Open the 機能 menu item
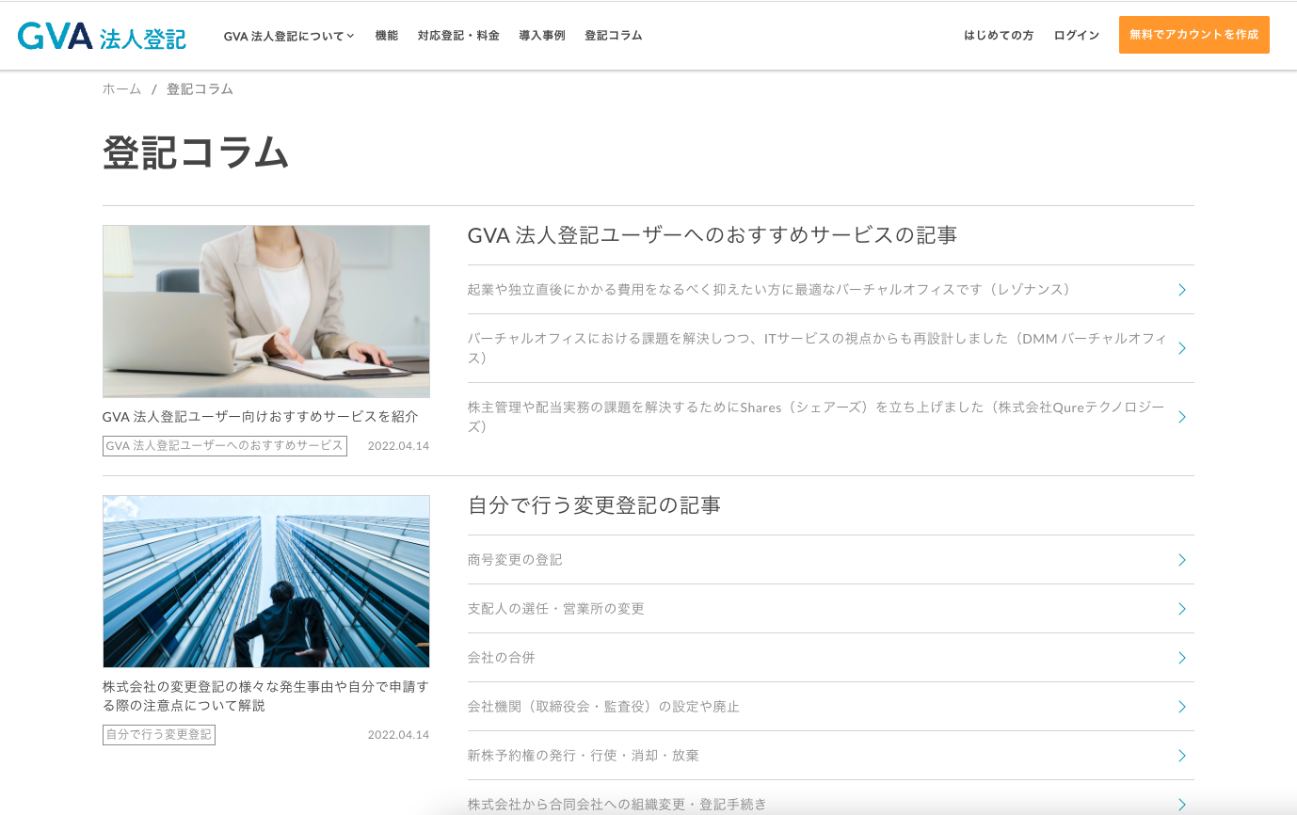This screenshot has height=815, width=1297. point(386,36)
